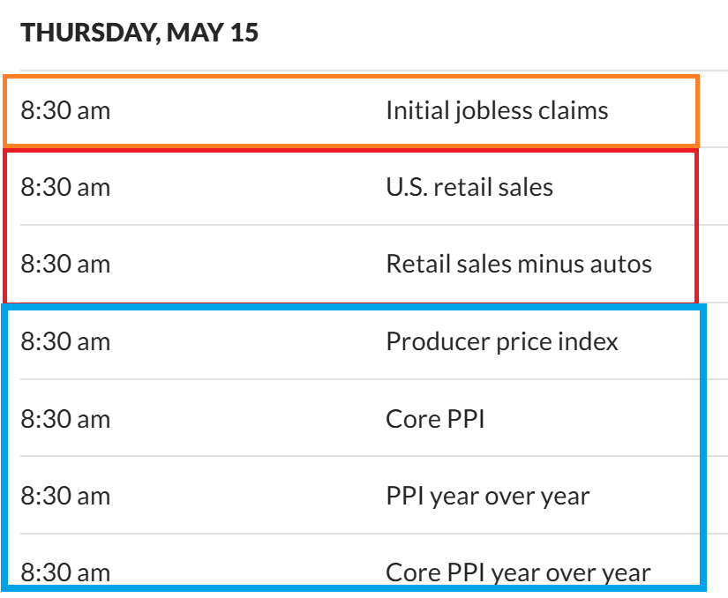This screenshot has width=728, height=598.
Task: Select the 8:30 am time in the Core PPI row
Action: pyautogui.click(x=66, y=418)
